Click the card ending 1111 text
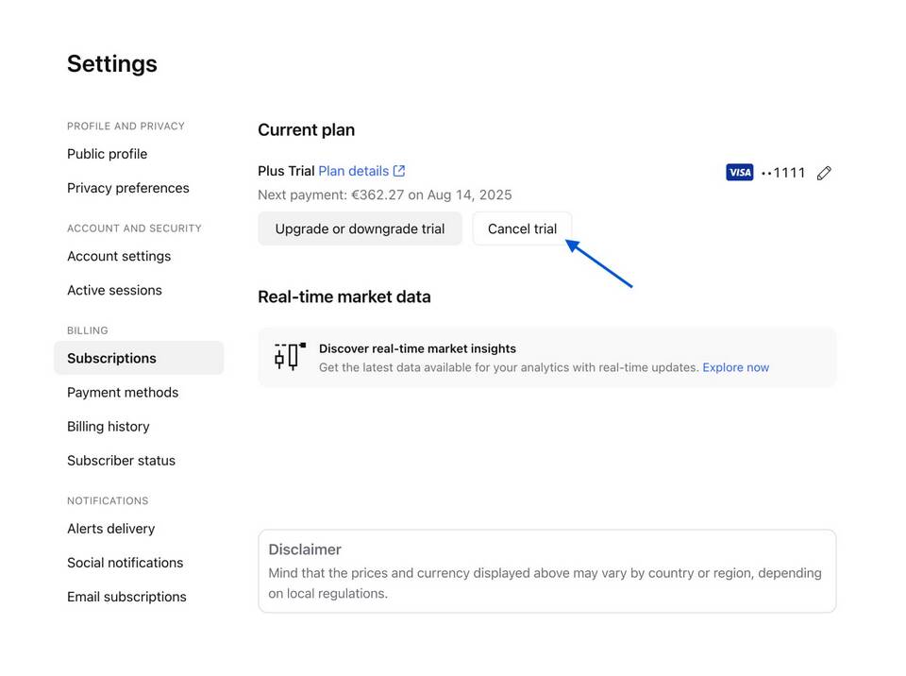The image size is (906, 676). click(x=783, y=173)
